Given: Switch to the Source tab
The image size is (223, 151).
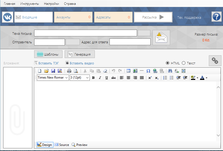Looking at the screenshot, I should 62,145.
